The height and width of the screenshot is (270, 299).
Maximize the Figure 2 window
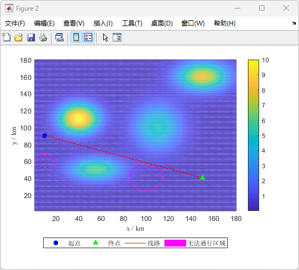[262, 8]
